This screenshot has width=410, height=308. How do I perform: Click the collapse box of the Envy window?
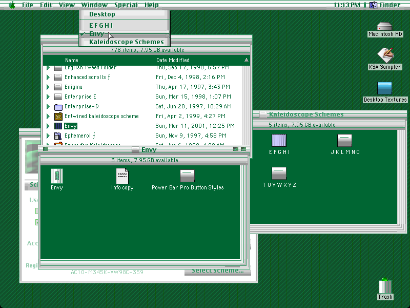(243, 149)
